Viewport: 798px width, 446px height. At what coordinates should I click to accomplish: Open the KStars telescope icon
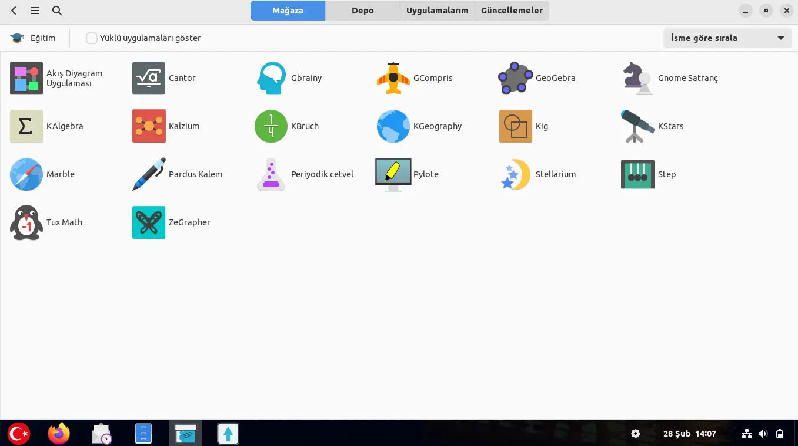(x=638, y=126)
